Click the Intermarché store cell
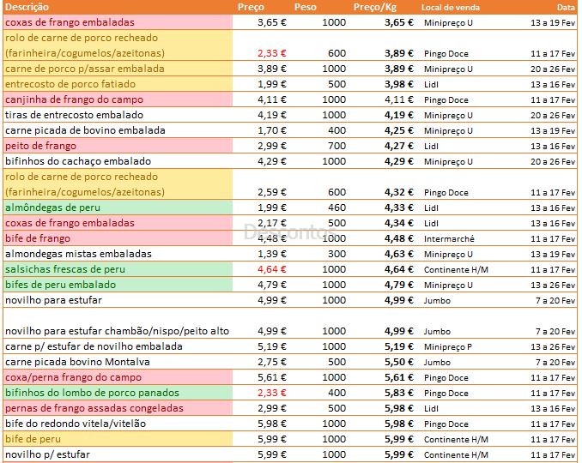The width and height of the screenshot is (582, 463). tap(449, 238)
